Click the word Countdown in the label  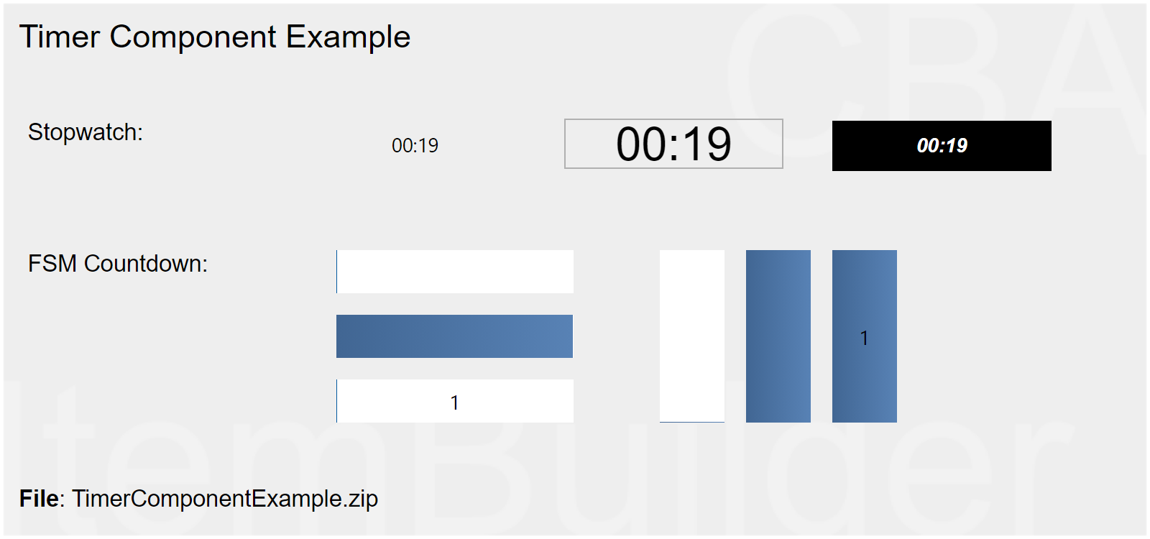tap(145, 264)
